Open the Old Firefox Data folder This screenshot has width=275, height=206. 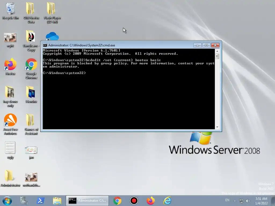pos(31,13)
